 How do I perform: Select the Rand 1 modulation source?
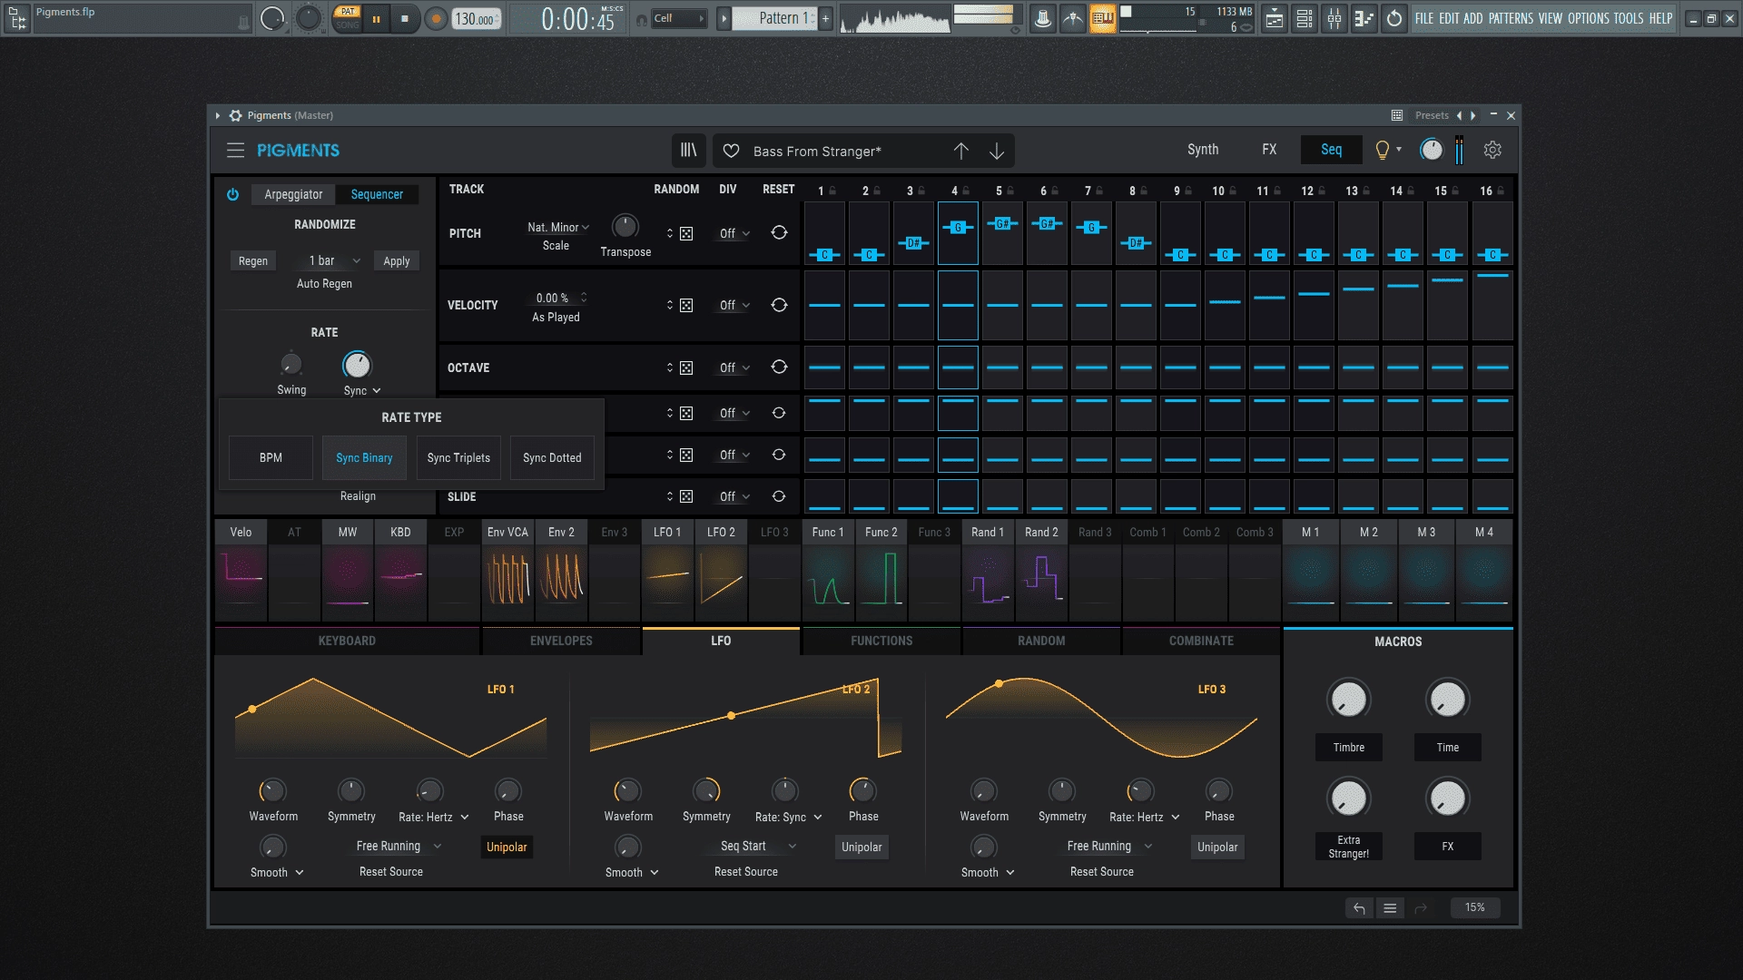[988, 570]
